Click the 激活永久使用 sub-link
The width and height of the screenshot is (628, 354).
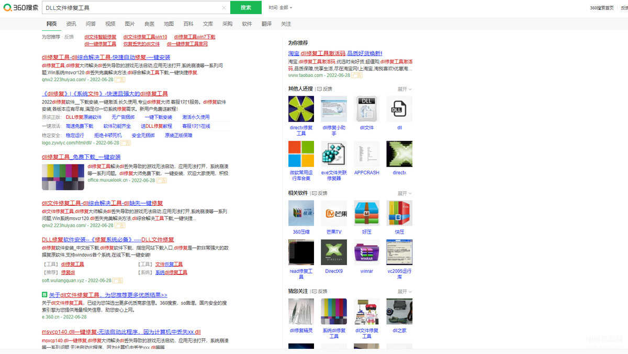click(196, 117)
